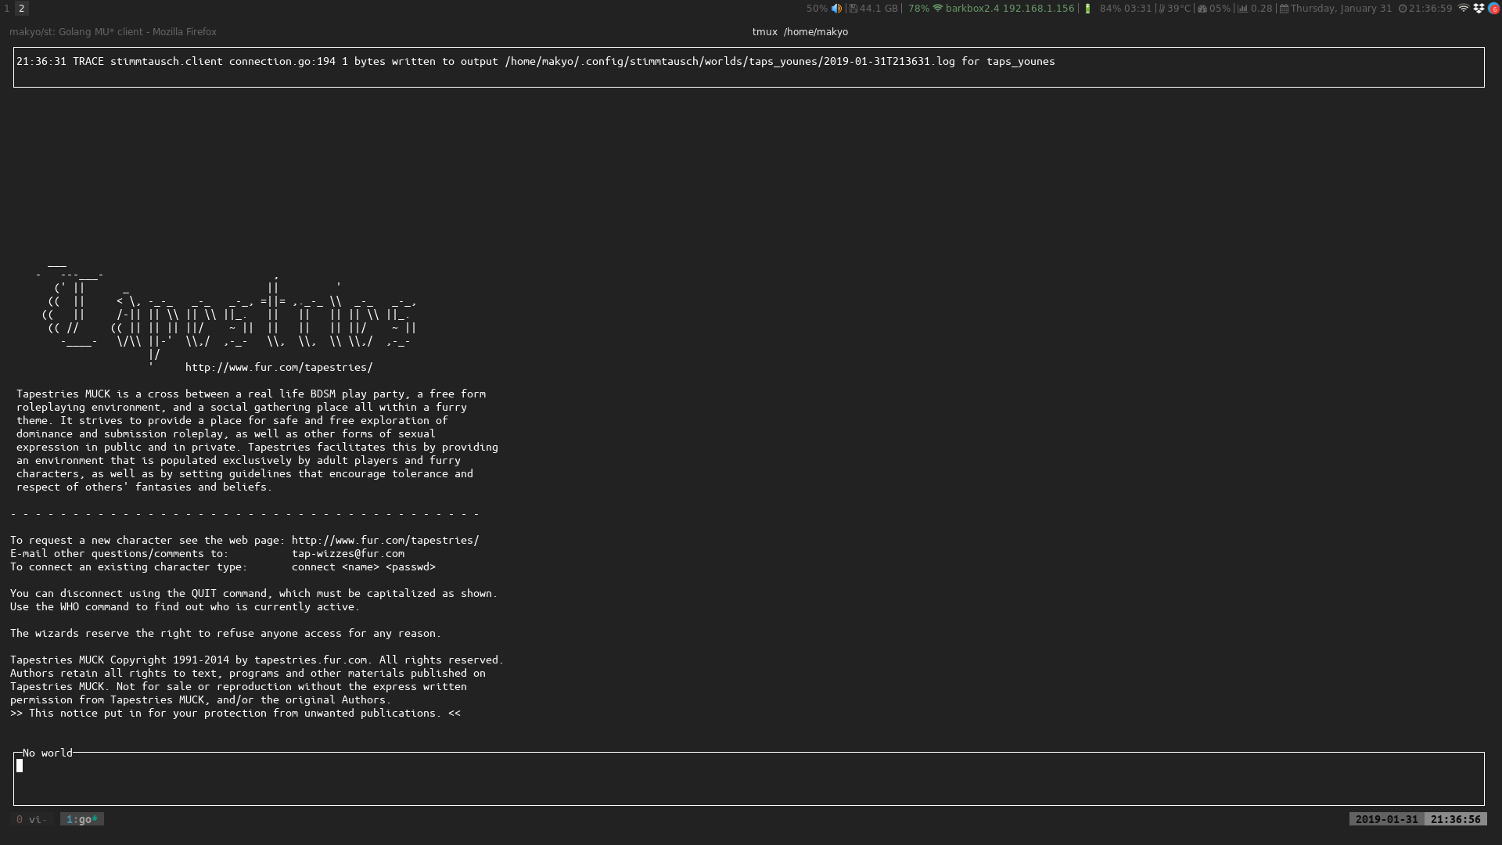Click the disk storage floppy icon
Screen dimensions: 1502x845
853,9
